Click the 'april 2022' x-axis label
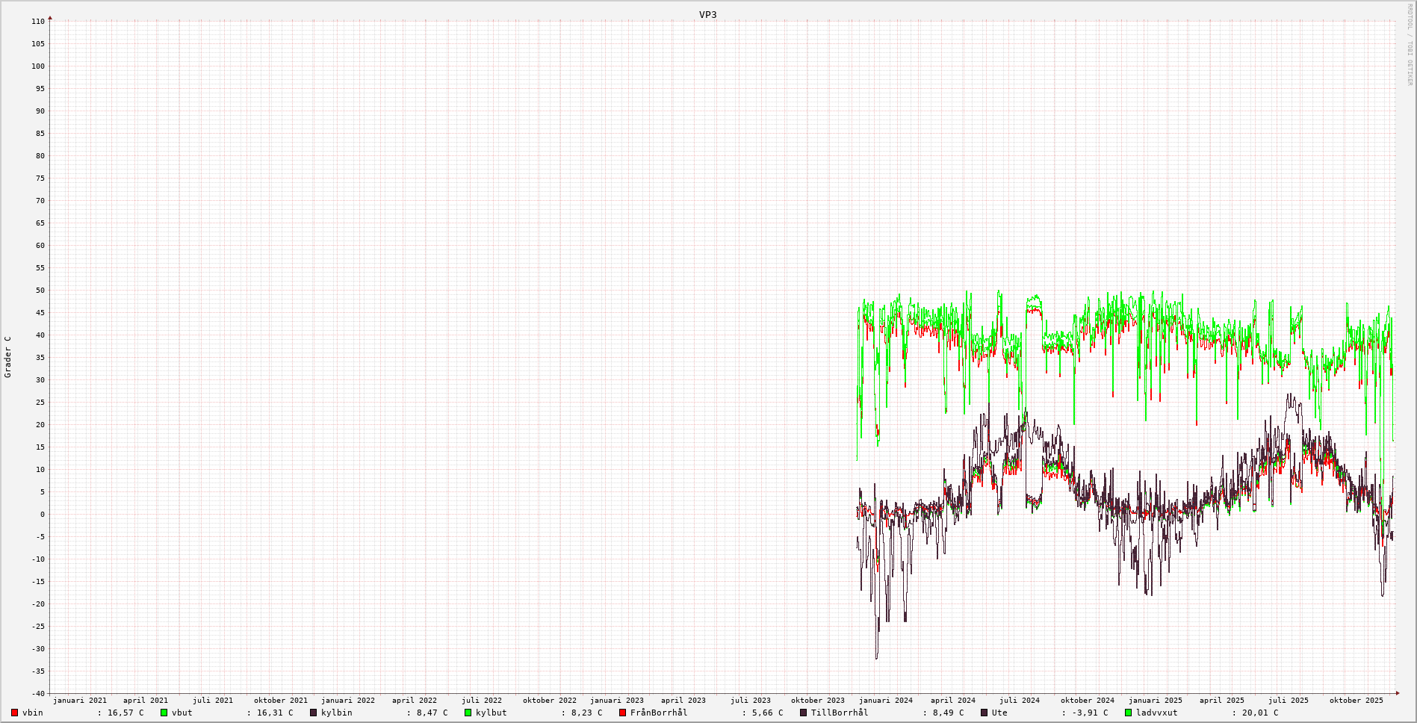 tap(415, 701)
